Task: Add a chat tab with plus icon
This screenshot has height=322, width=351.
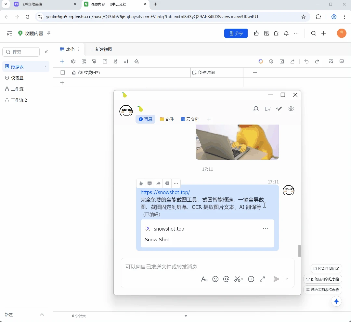Action: click(209, 119)
